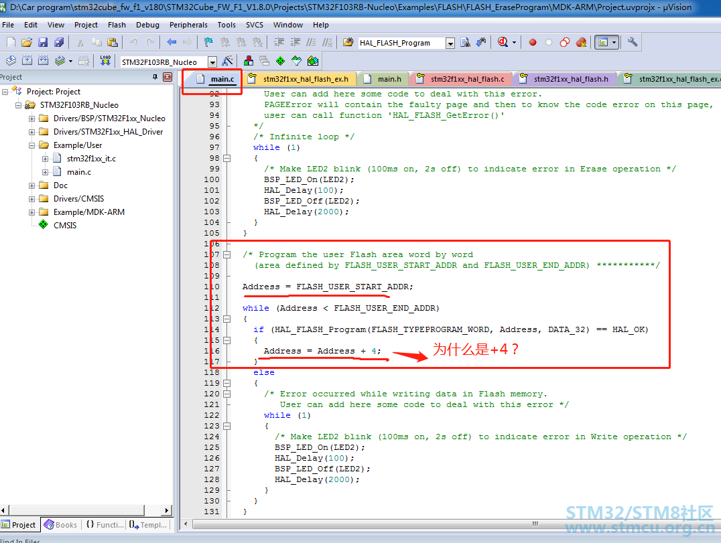Insert a breakpoint with the red dot icon
The image size is (721, 543).
pos(533,42)
